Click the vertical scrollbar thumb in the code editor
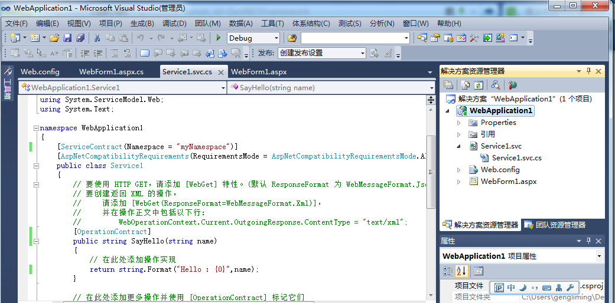This screenshot has width=615, height=303. tap(431, 172)
